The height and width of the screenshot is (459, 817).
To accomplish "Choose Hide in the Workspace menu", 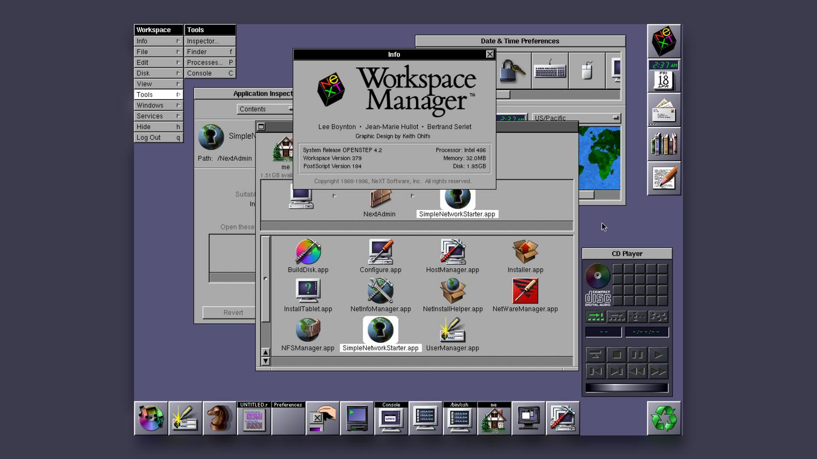I will pos(158,126).
